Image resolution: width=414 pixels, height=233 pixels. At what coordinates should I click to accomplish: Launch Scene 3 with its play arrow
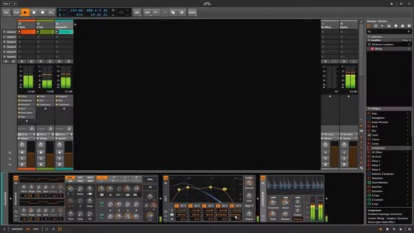[5, 41]
